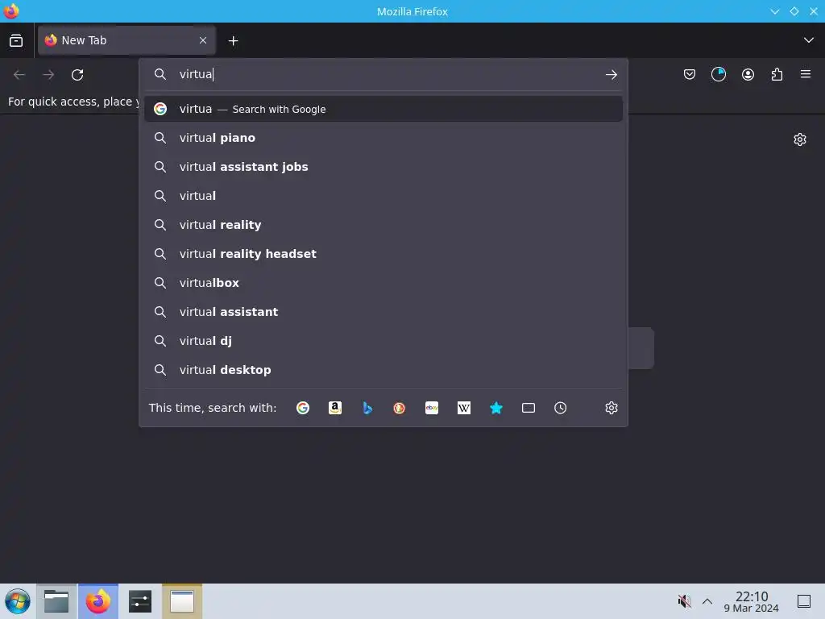The height and width of the screenshot is (619, 825).
Task: Open the application launcher start menu
Action: (18, 601)
